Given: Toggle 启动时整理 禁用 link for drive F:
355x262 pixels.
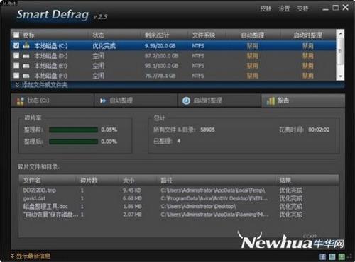Looking at the screenshot, I should point(308,76).
